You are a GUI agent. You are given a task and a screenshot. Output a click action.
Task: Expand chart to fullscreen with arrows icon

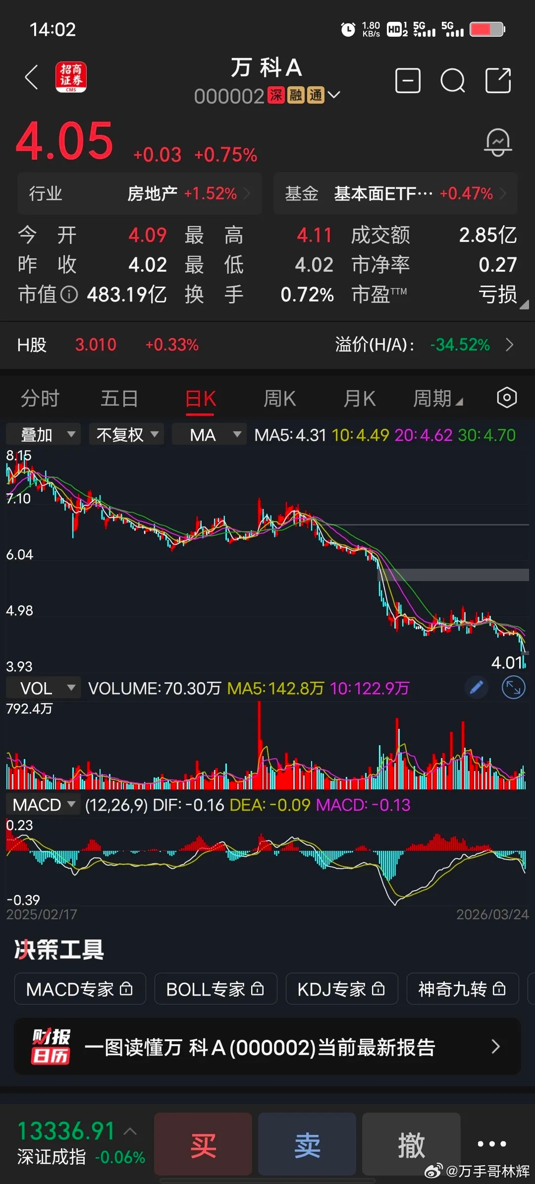(514, 688)
